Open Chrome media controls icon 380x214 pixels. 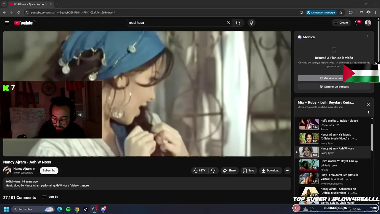click(x=361, y=12)
